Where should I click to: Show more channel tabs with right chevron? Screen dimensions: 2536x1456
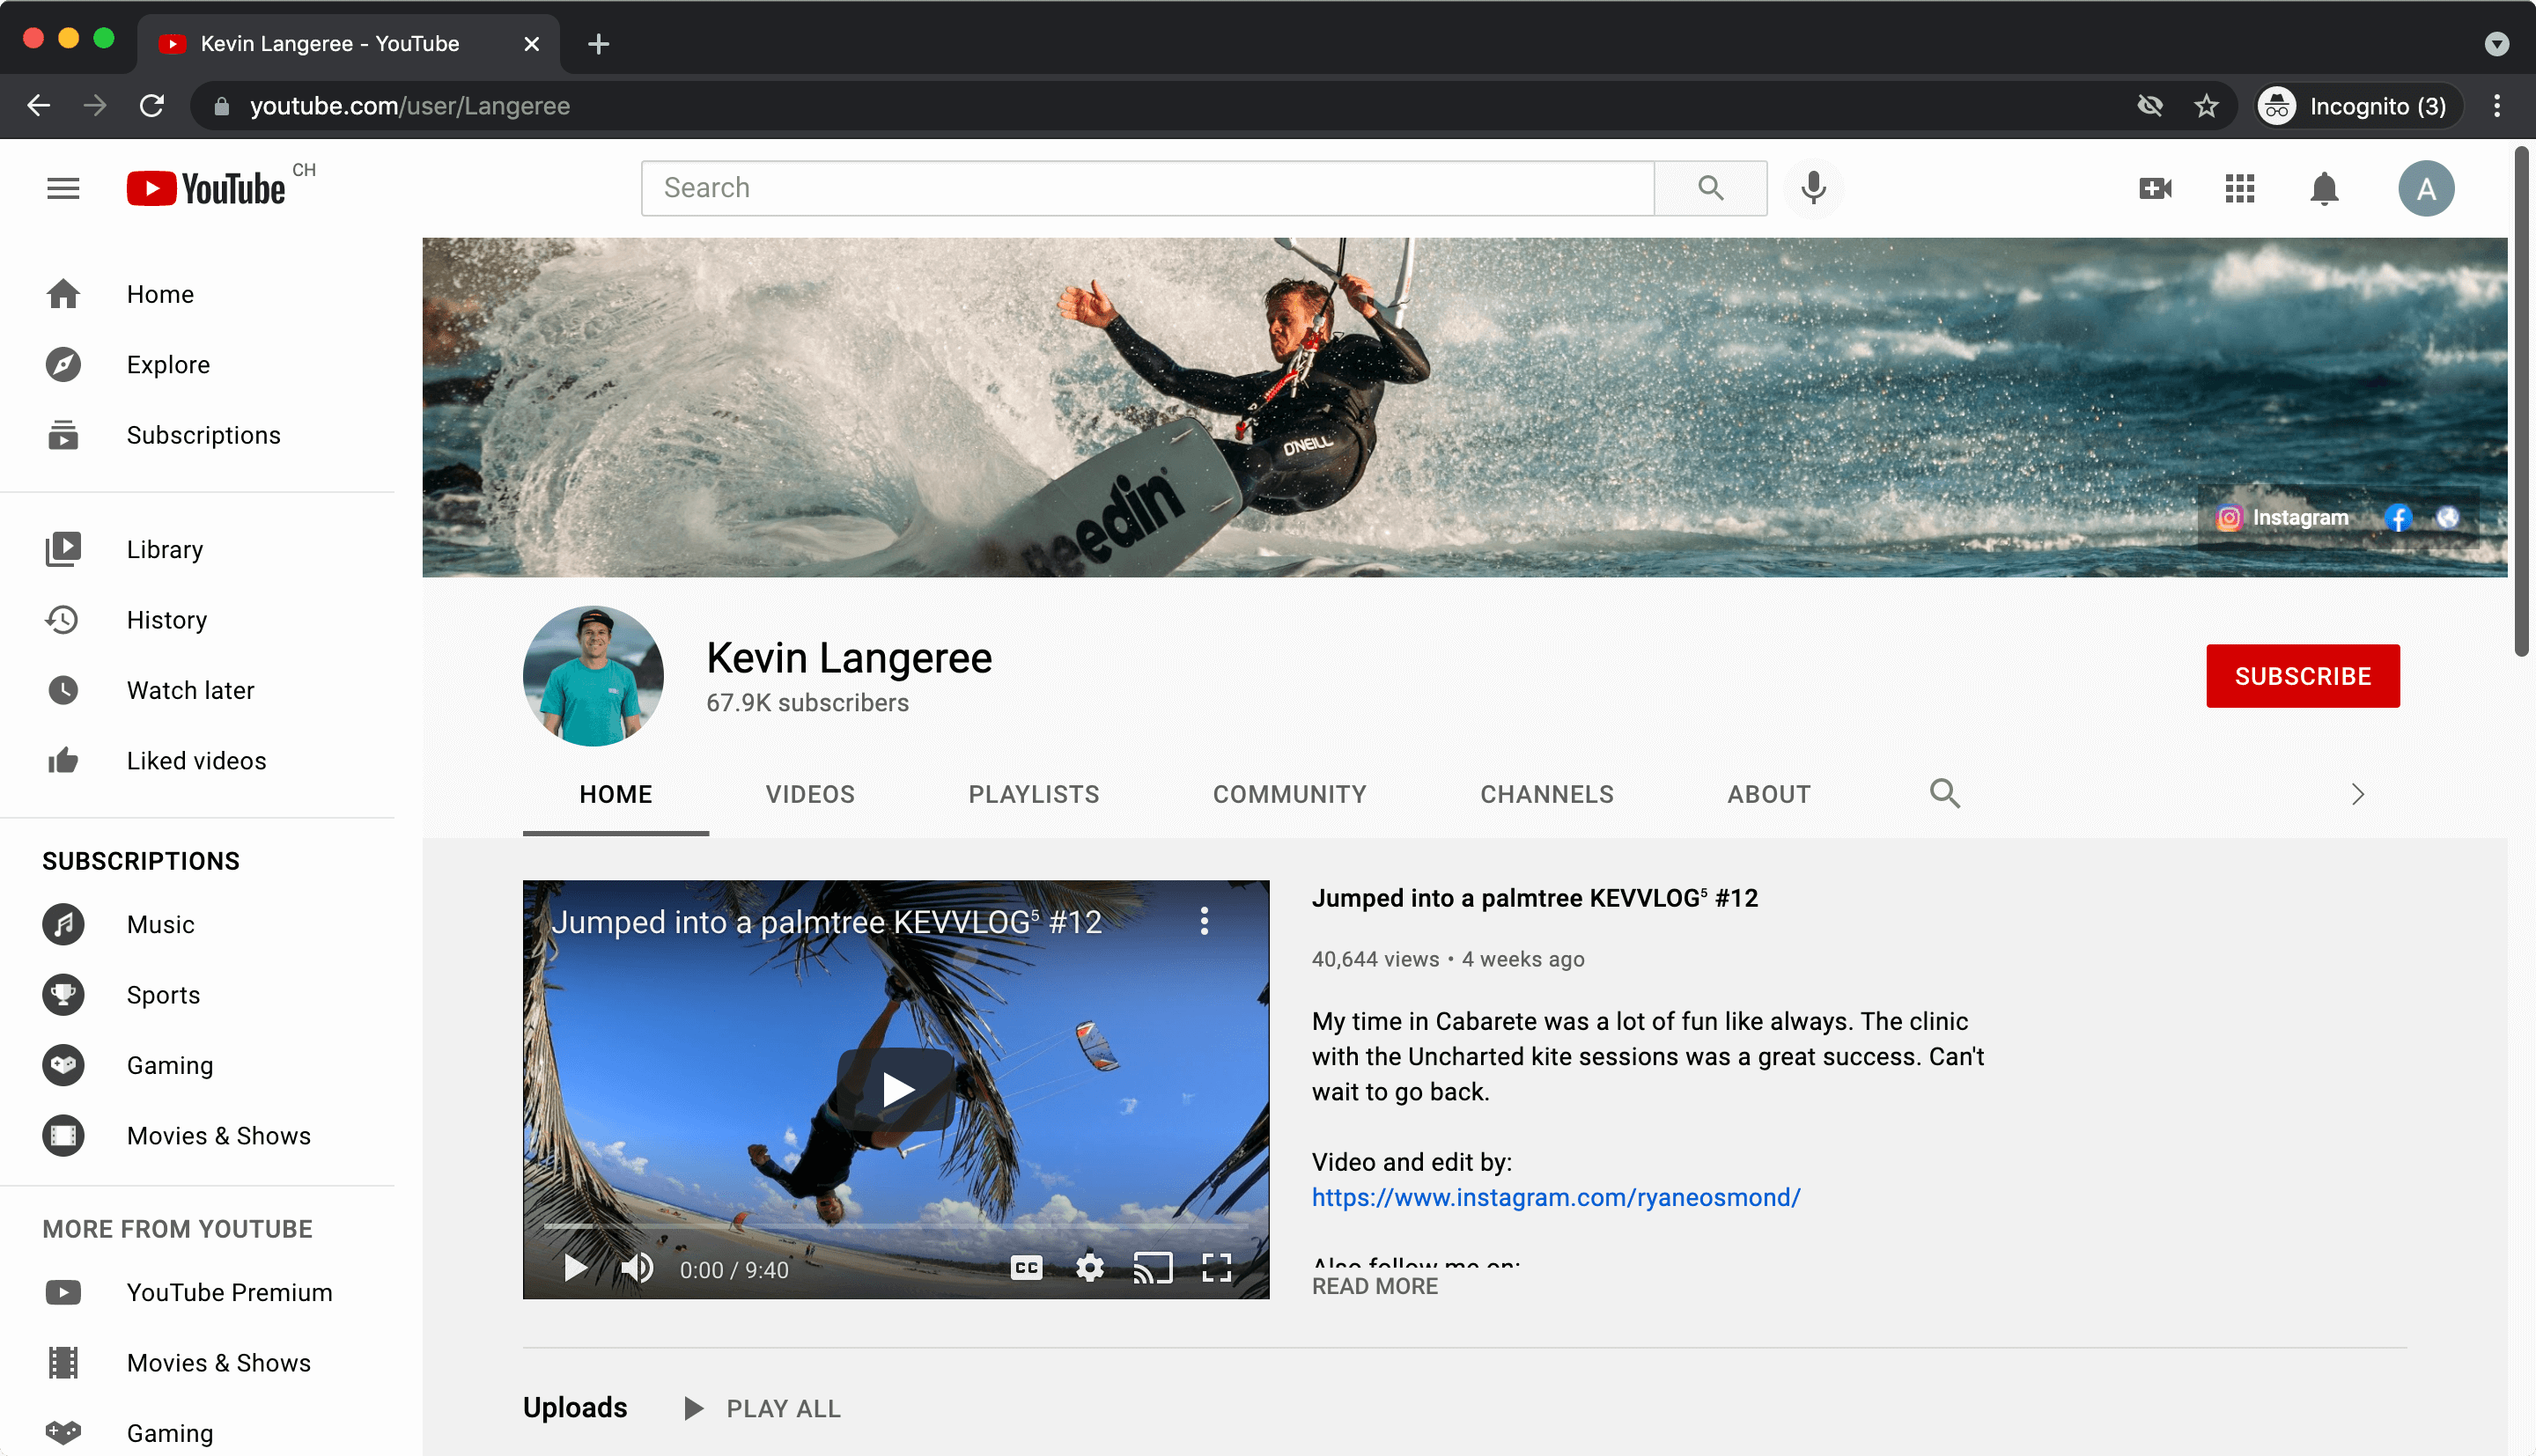coord(2357,794)
